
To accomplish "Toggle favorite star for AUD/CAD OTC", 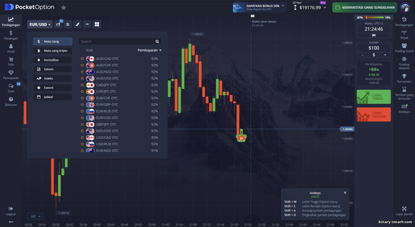I will pos(82,58).
